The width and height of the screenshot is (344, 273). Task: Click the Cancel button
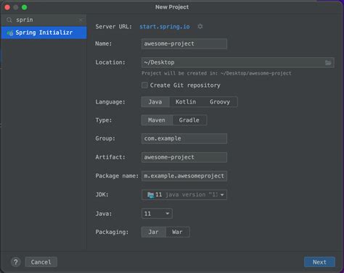(x=41, y=262)
